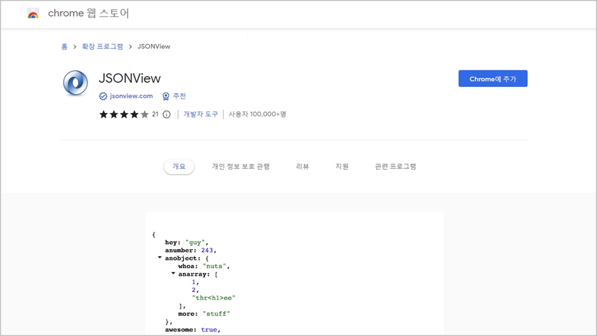Viewport: 597px width, 336px height.
Task: Collapse the anarray node triangle in preview
Action: click(x=173, y=273)
